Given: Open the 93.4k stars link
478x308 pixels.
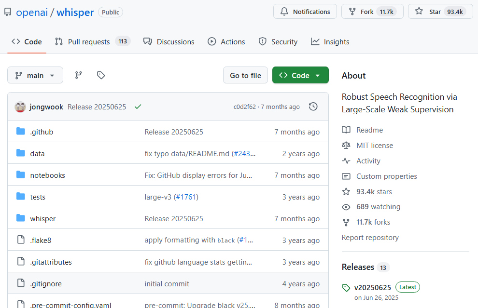Looking at the screenshot, I should click(x=374, y=192).
